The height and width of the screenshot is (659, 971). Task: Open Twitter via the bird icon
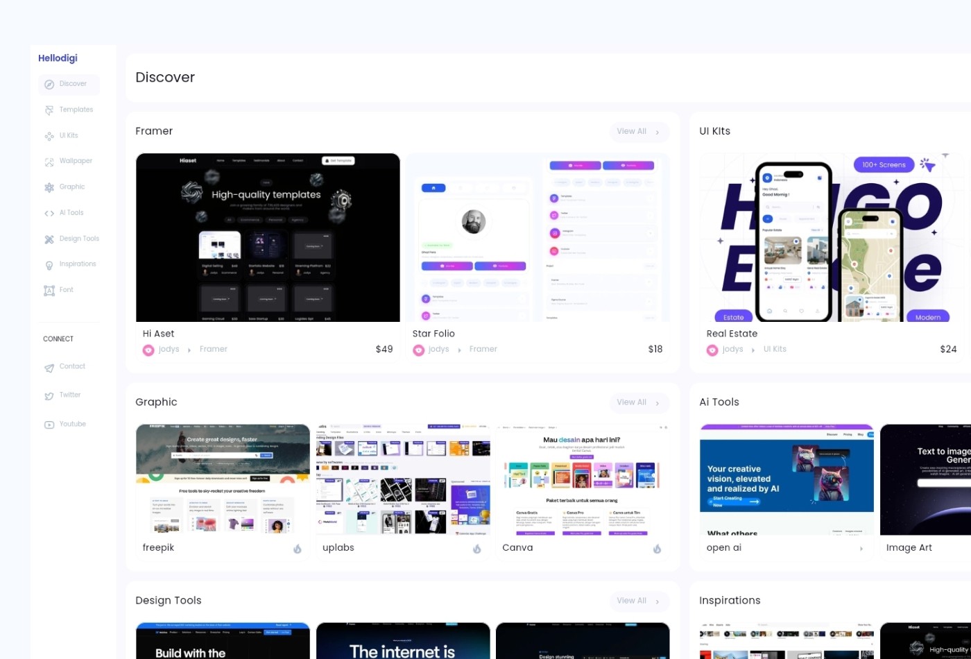[49, 395]
